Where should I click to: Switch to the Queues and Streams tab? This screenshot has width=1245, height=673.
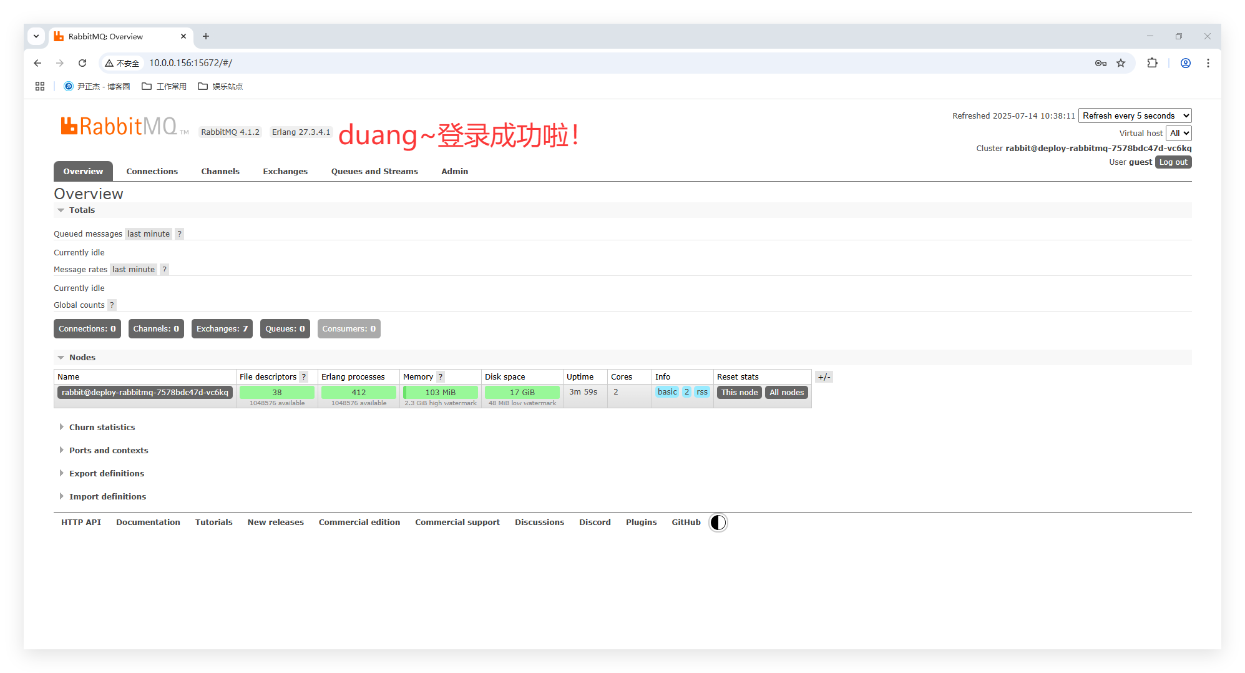click(x=374, y=172)
